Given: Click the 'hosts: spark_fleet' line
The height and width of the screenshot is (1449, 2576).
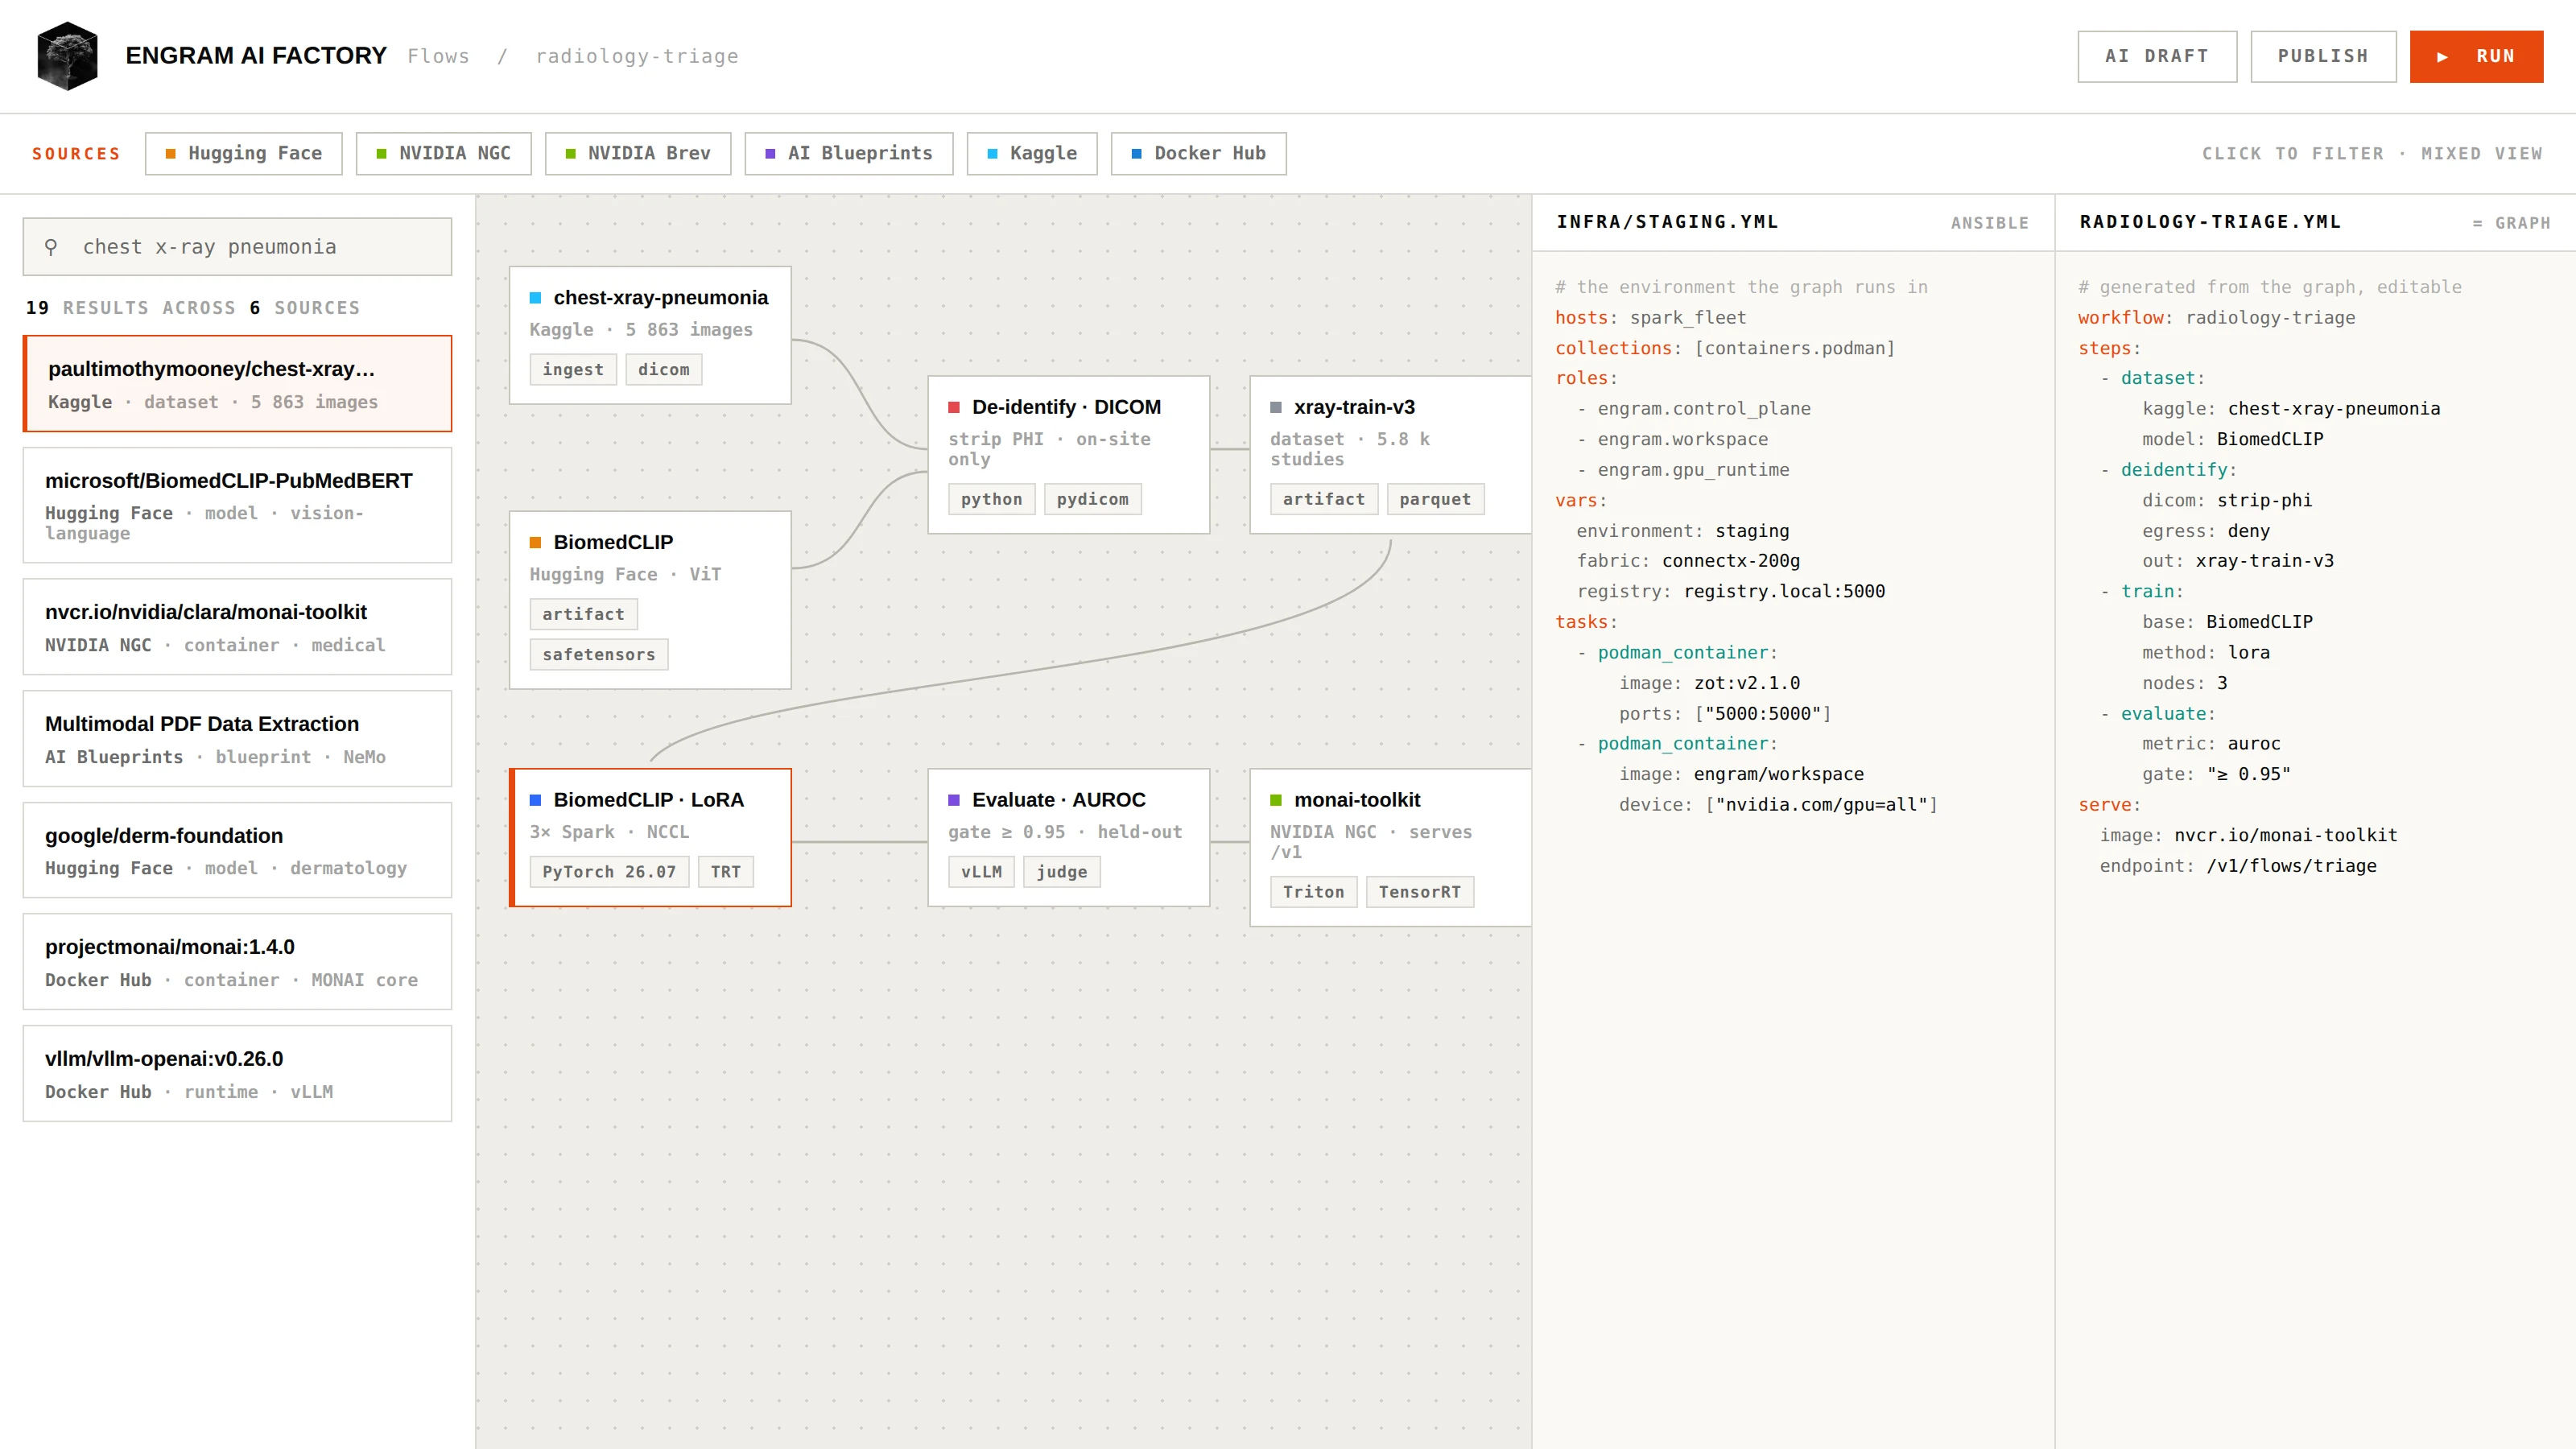Looking at the screenshot, I should click(1650, 317).
